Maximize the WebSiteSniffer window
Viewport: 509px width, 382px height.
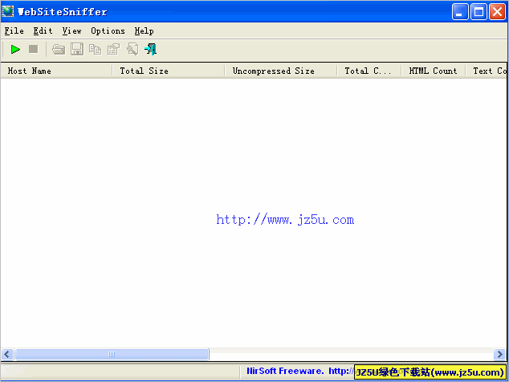pos(478,12)
